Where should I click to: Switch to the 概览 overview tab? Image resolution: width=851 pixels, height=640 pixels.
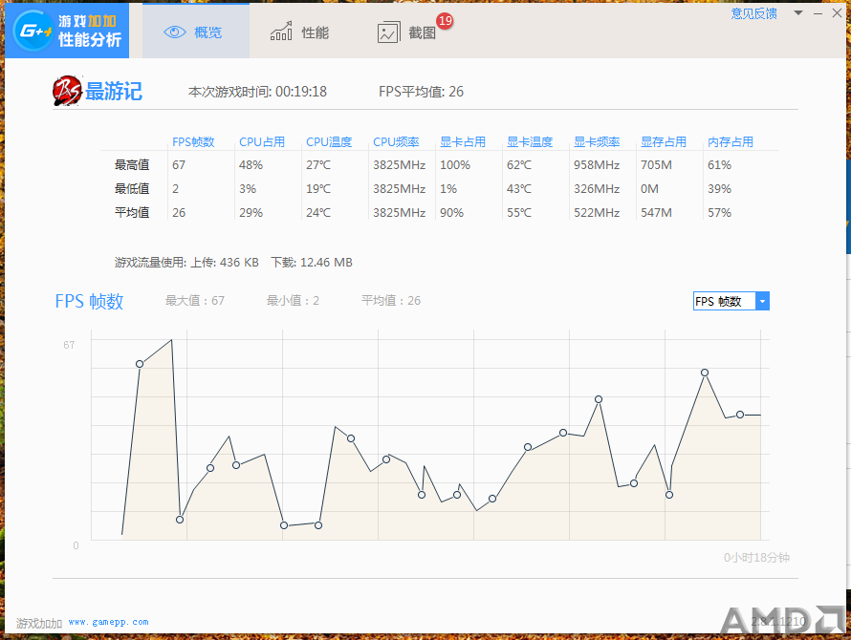tap(196, 32)
